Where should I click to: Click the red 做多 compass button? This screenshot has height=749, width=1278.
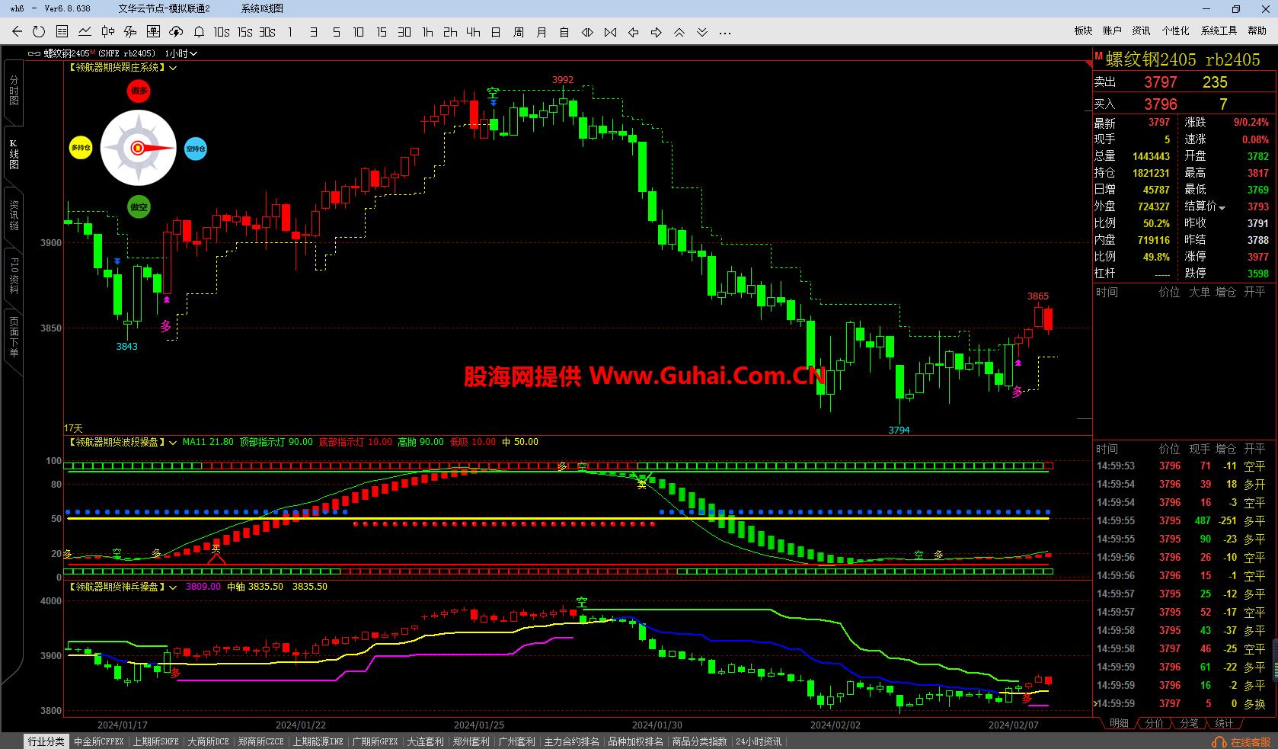click(x=139, y=91)
